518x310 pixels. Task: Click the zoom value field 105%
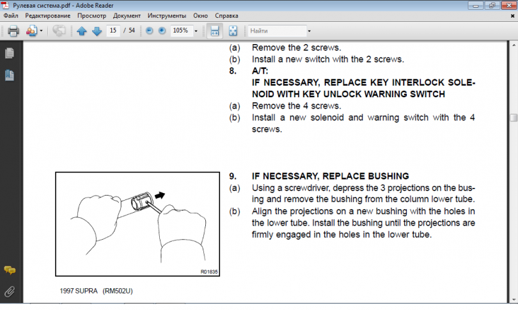[x=181, y=31]
